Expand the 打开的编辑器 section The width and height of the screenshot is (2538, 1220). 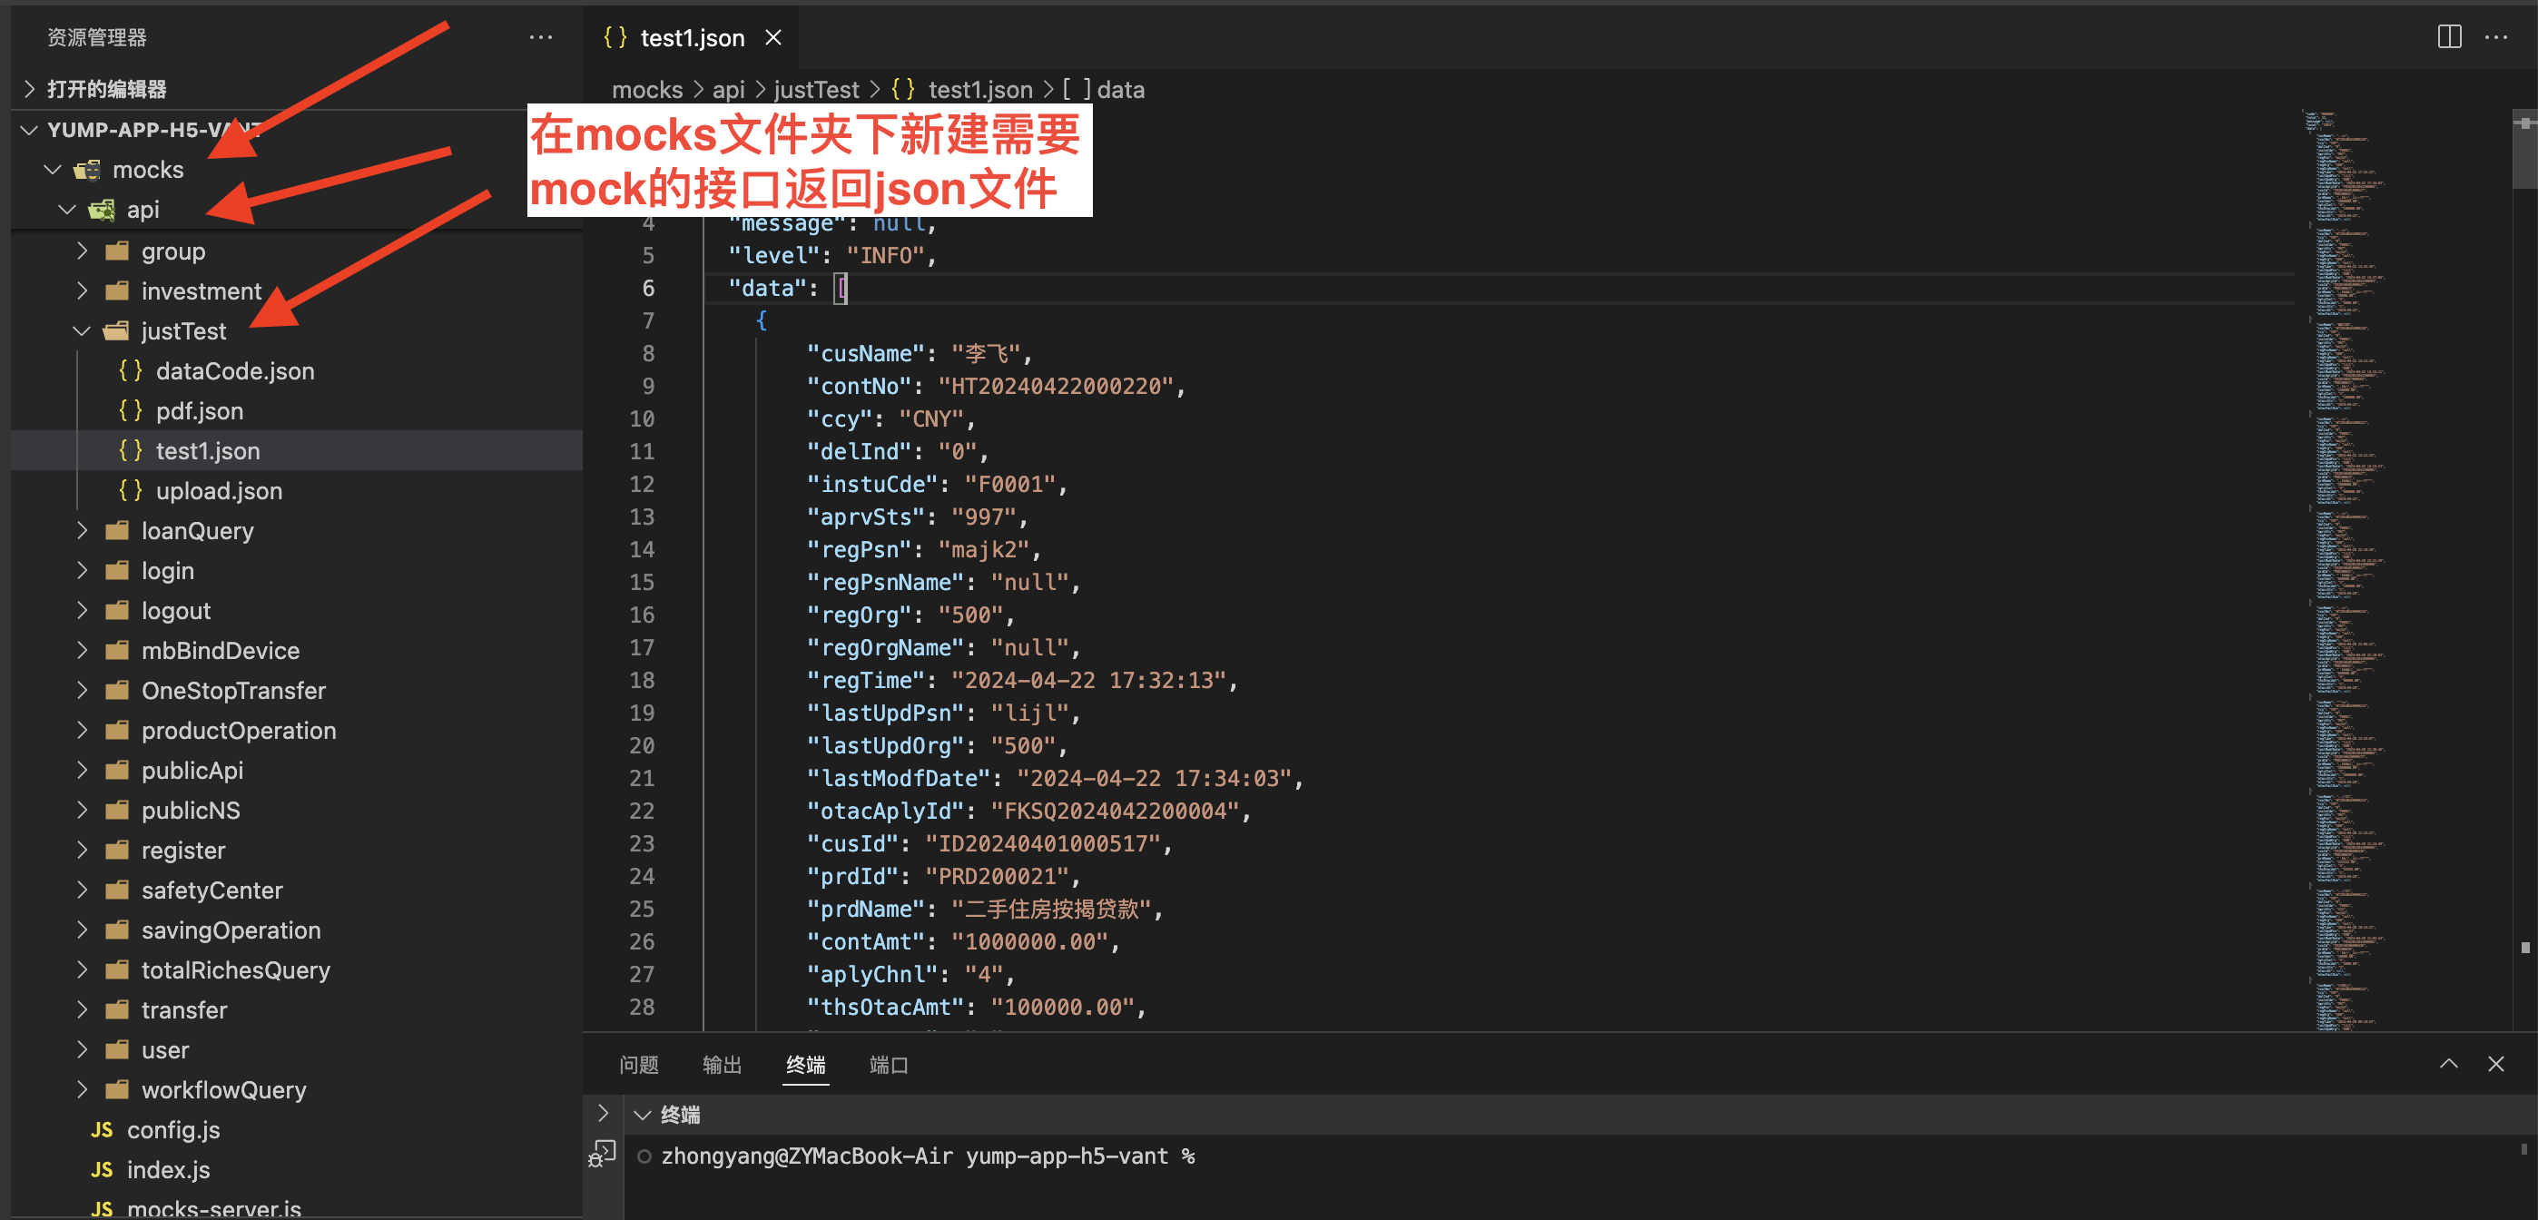point(30,89)
